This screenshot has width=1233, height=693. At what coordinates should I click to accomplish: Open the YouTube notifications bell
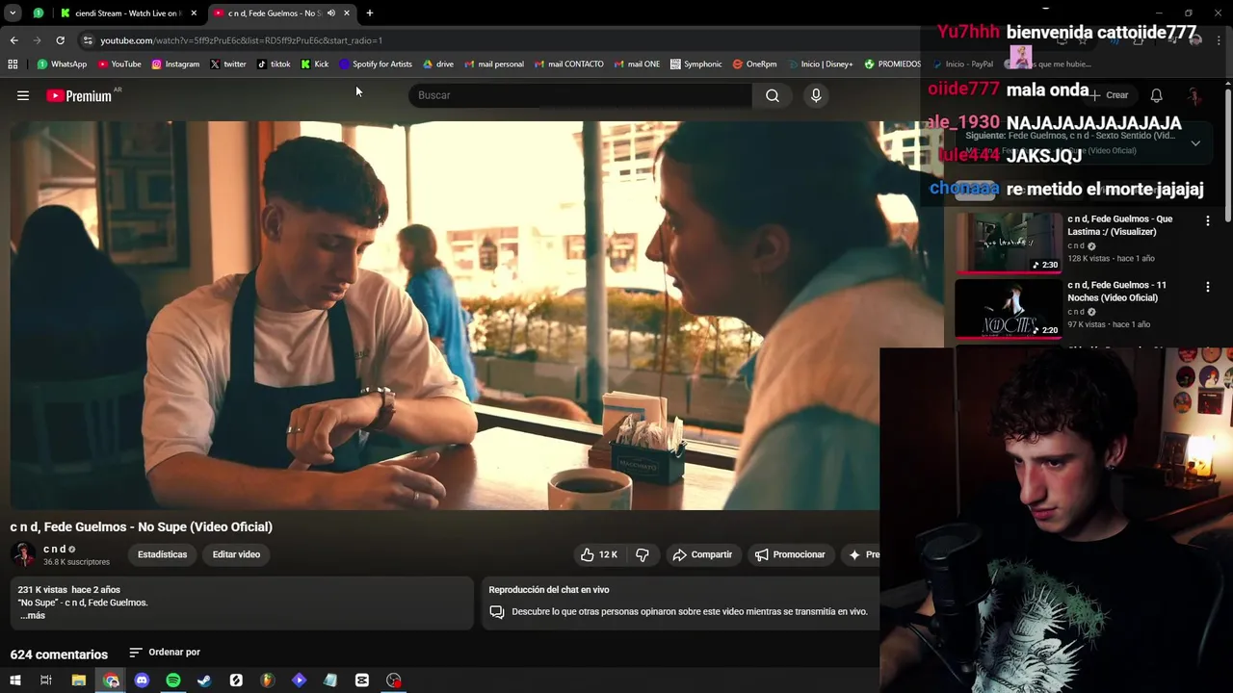tap(1156, 95)
